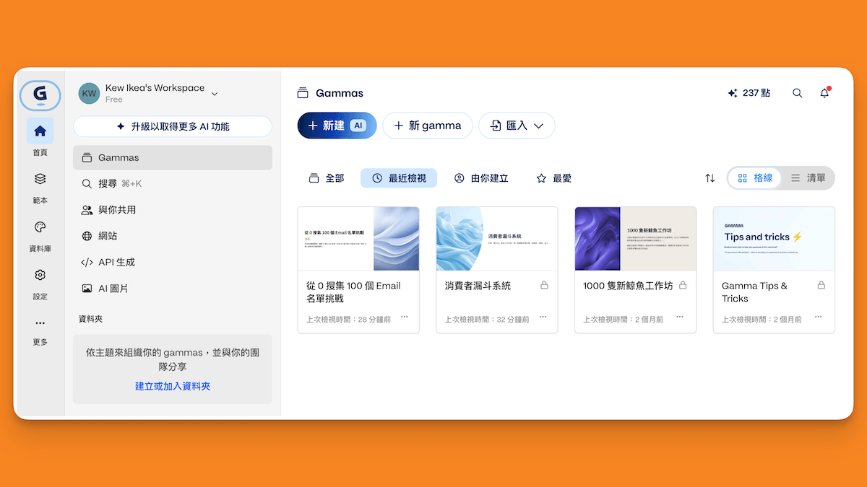Click the search magnifier icon at top right
This screenshot has height=487, width=867.
click(x=797, y=93)
